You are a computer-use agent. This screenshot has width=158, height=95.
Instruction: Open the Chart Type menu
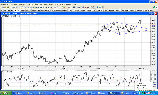pyautogui.click(x=22, y=4)
